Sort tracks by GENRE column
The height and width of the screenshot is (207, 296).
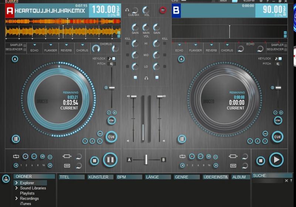pos(187,177)
